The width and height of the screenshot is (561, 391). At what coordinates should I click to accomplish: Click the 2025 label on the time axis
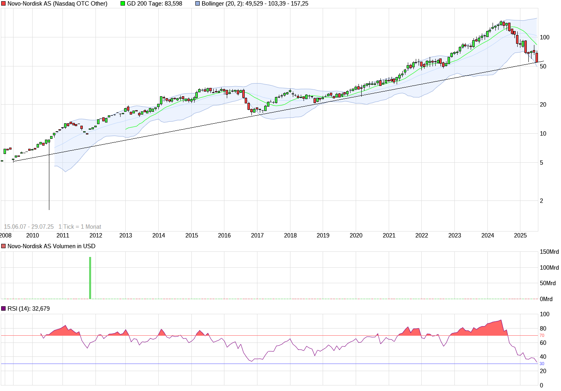[x=520, y=235]
